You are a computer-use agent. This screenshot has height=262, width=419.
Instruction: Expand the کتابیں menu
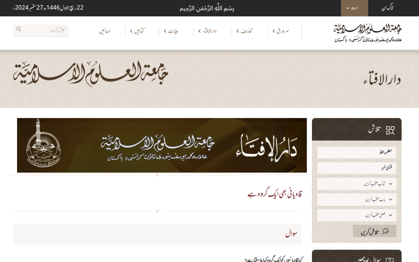pos(137,31)
